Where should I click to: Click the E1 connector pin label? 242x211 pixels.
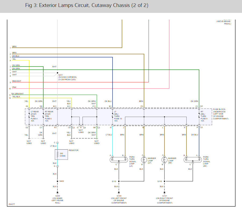click(110, 106)
